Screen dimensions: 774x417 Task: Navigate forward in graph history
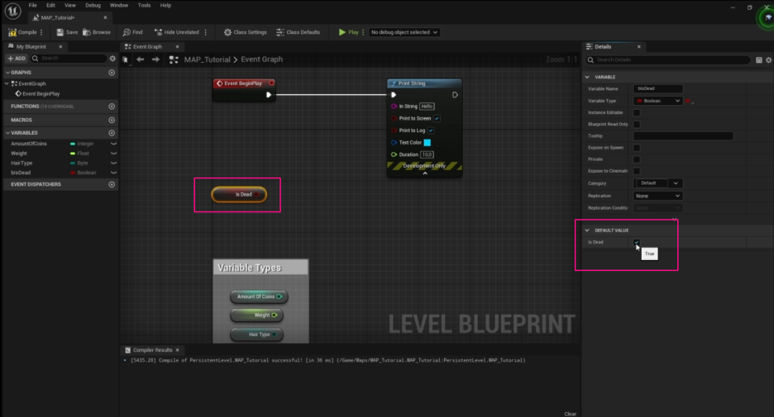pos(155,59)
